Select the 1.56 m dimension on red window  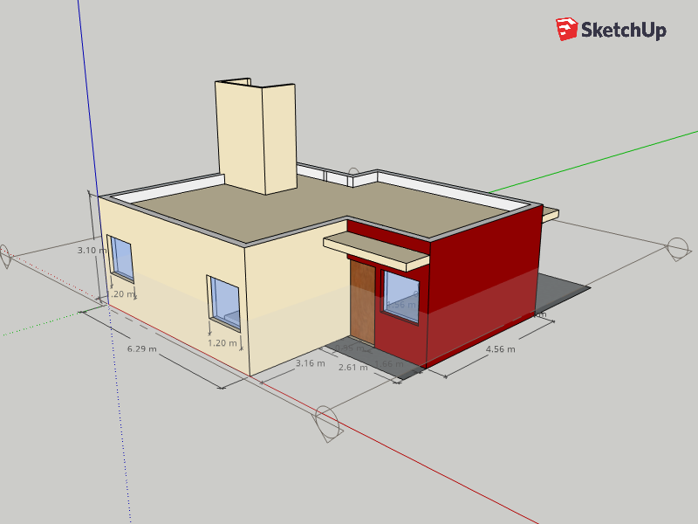pos(401,305)
